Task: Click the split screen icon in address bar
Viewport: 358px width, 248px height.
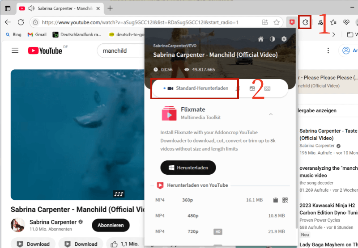Action: pyautogui.click(x=265, y=22)
